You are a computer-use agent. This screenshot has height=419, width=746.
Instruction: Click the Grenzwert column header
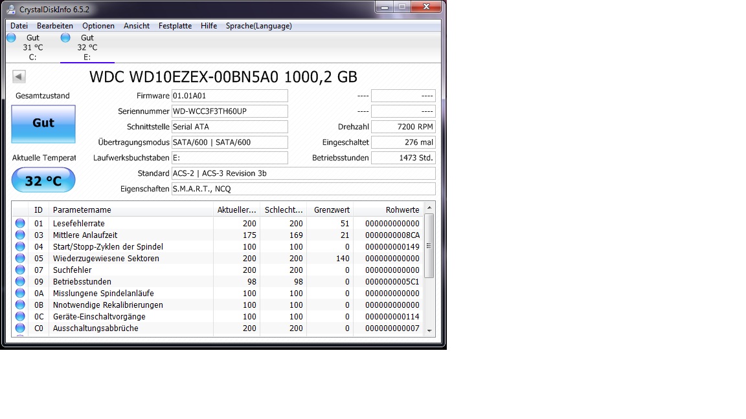[x=330, y=209]
